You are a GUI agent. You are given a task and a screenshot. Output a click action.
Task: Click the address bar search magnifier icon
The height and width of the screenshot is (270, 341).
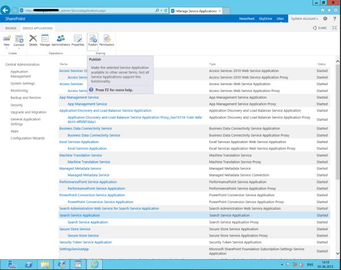pos(157,10)
